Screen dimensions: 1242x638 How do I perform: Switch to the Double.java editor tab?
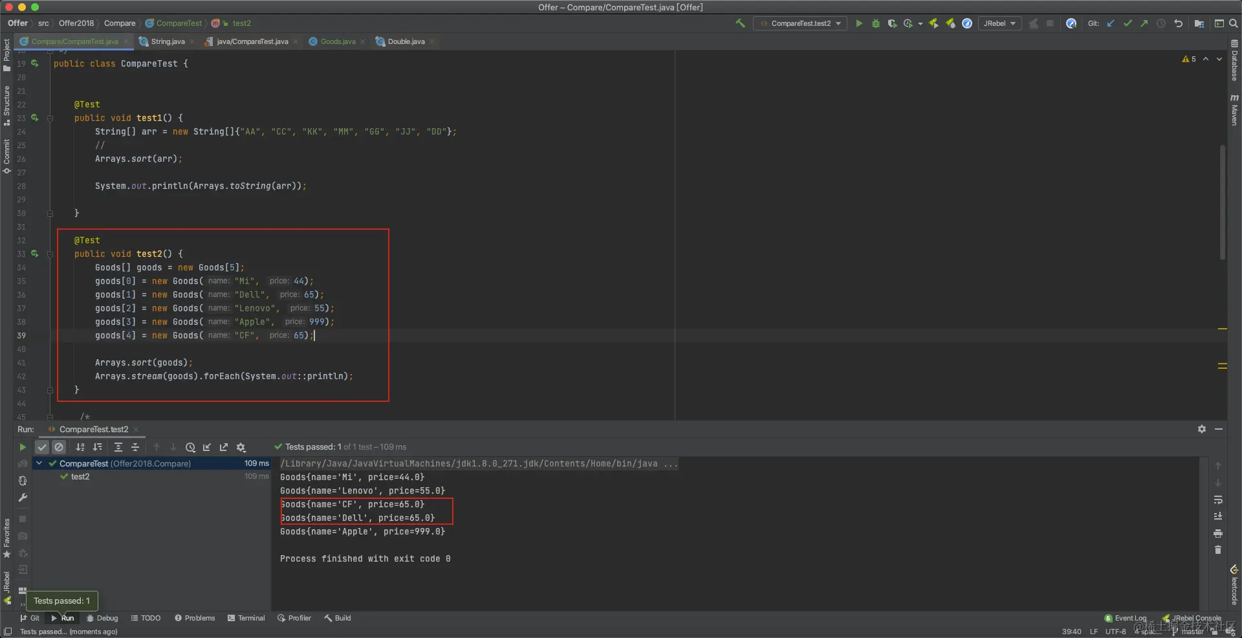(x=406, y=41)
